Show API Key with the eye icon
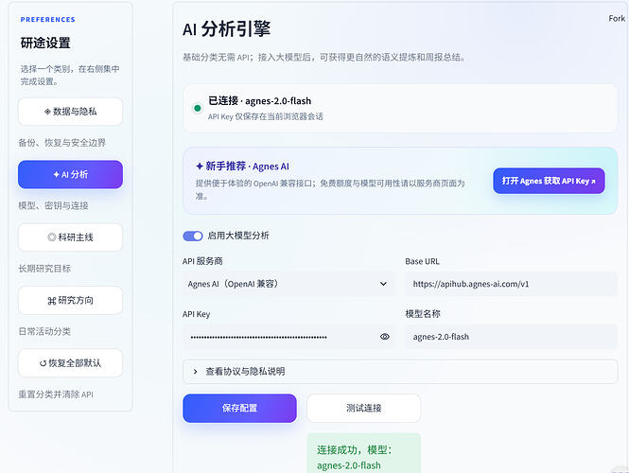The width and height of the screenshot is (629, 473). (384, 337)
